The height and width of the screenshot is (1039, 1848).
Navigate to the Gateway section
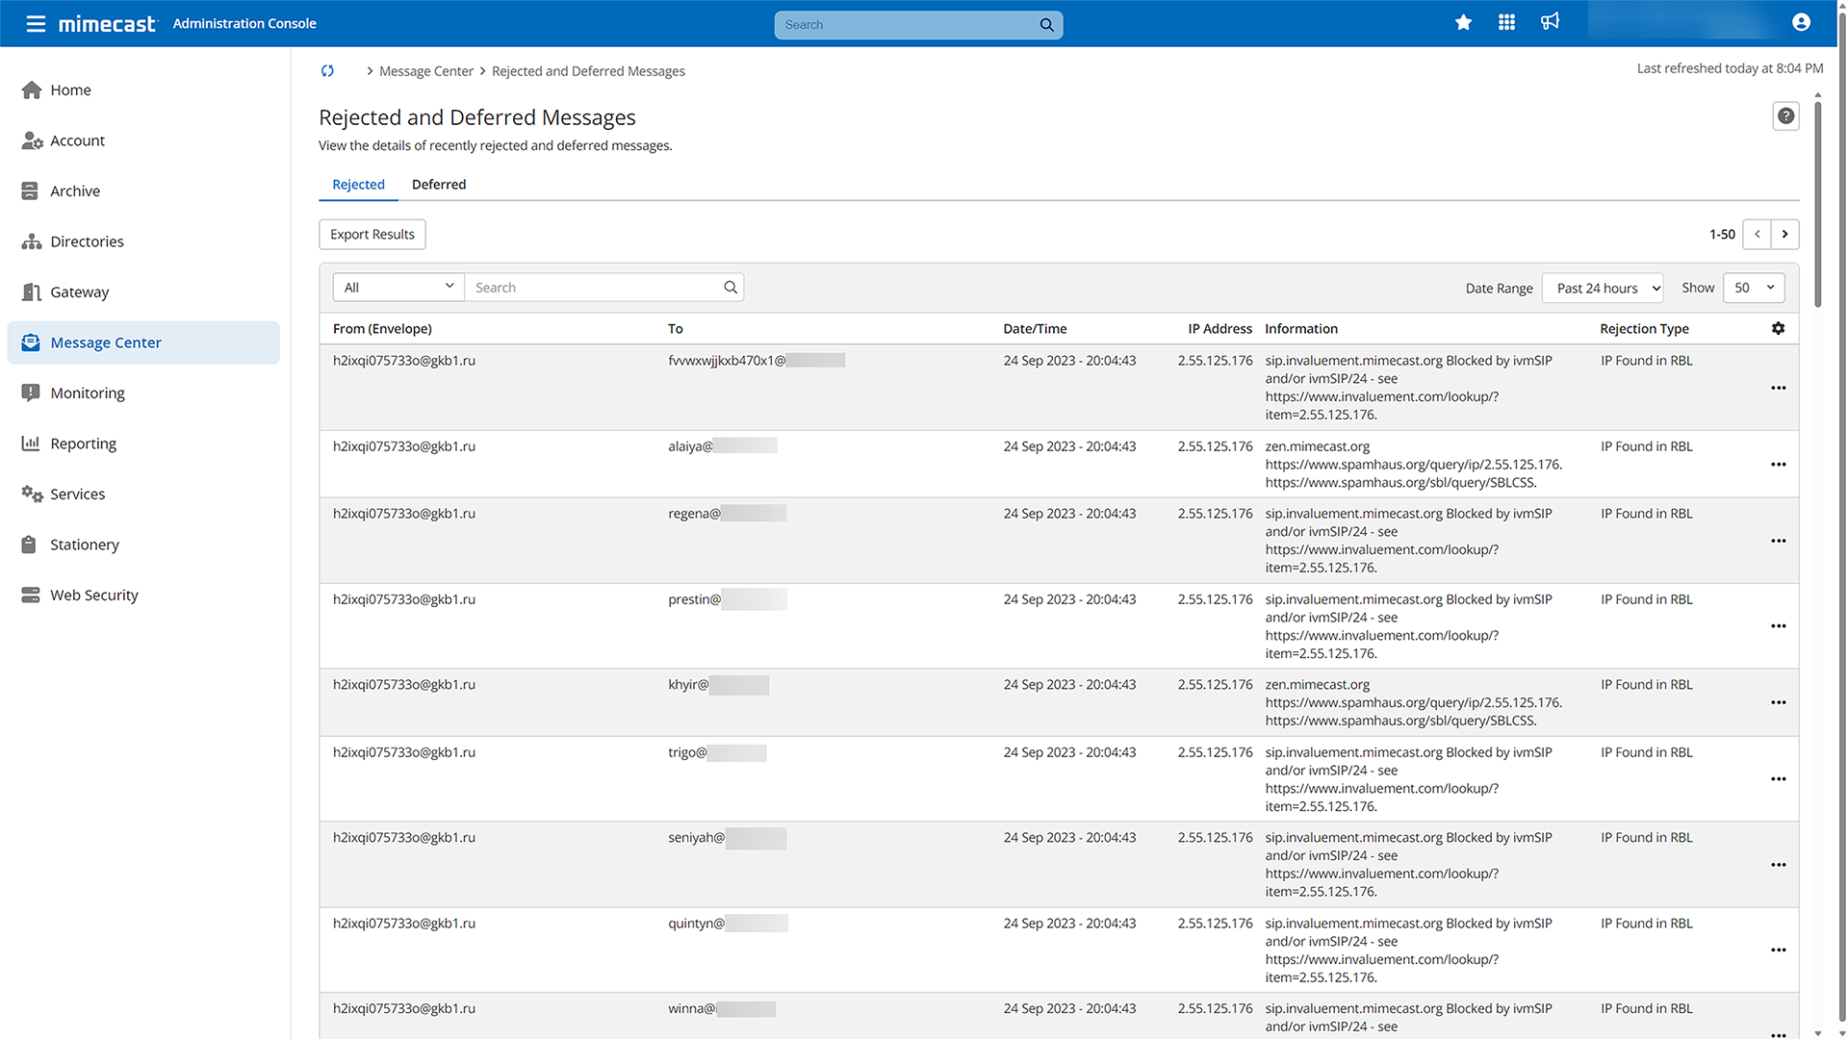click(79, 291)
